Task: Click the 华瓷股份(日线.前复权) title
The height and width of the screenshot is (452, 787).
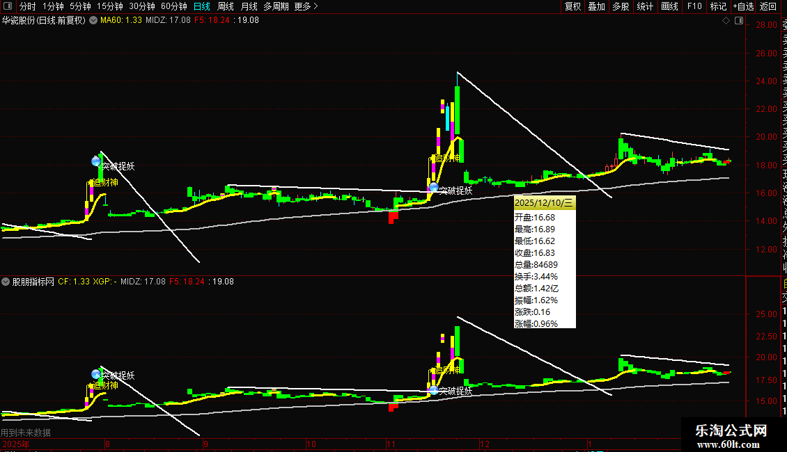Action: pos(44,21)
